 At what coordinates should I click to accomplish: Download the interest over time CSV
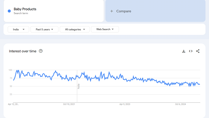click(184, 51)
